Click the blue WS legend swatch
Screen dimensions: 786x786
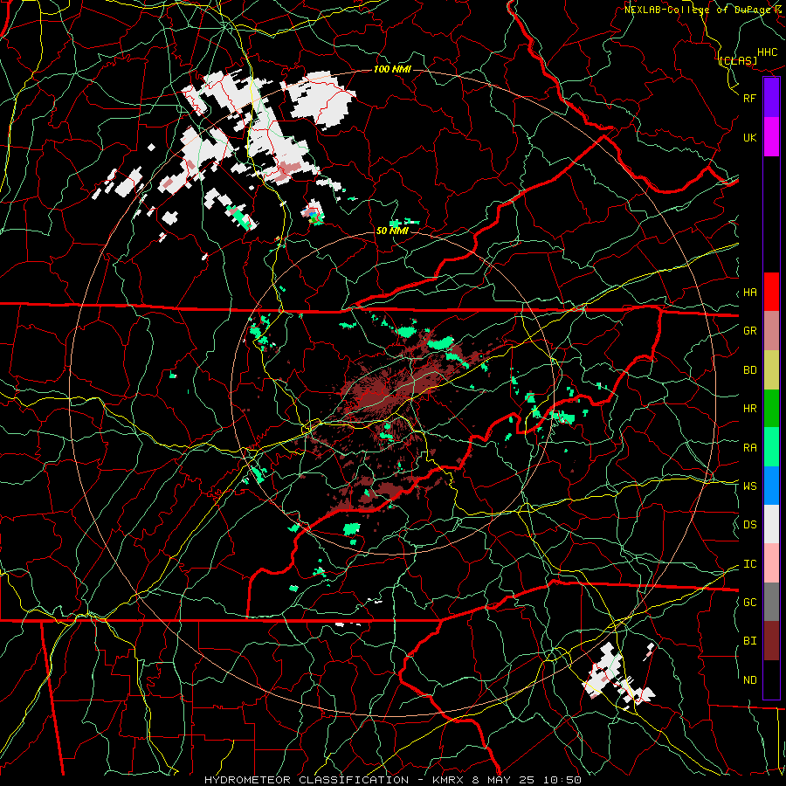point(771,486)
